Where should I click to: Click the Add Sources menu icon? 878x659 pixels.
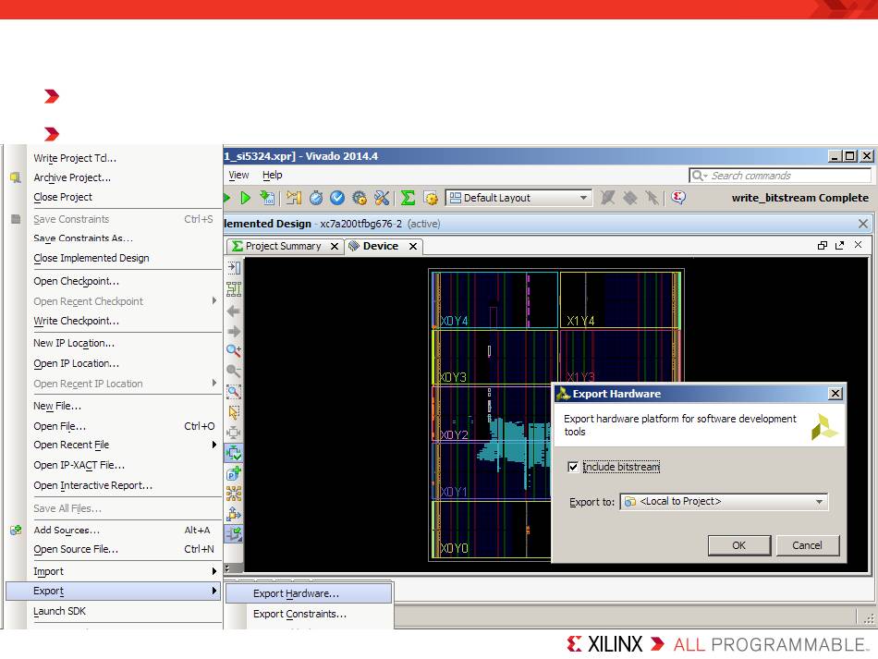tap(16, 530)
